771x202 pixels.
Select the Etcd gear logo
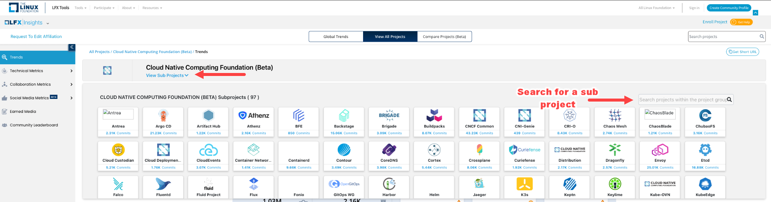coord(705,150)
